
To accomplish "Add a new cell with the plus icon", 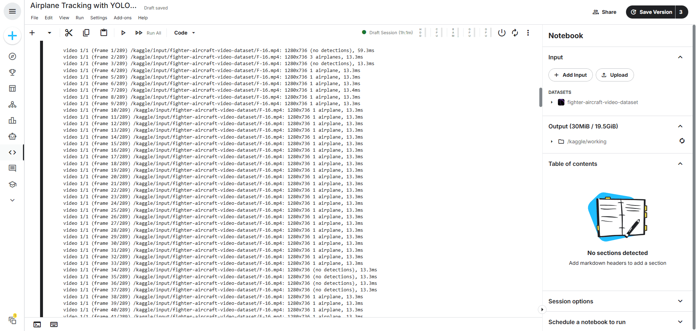I will tap(32, 33).
